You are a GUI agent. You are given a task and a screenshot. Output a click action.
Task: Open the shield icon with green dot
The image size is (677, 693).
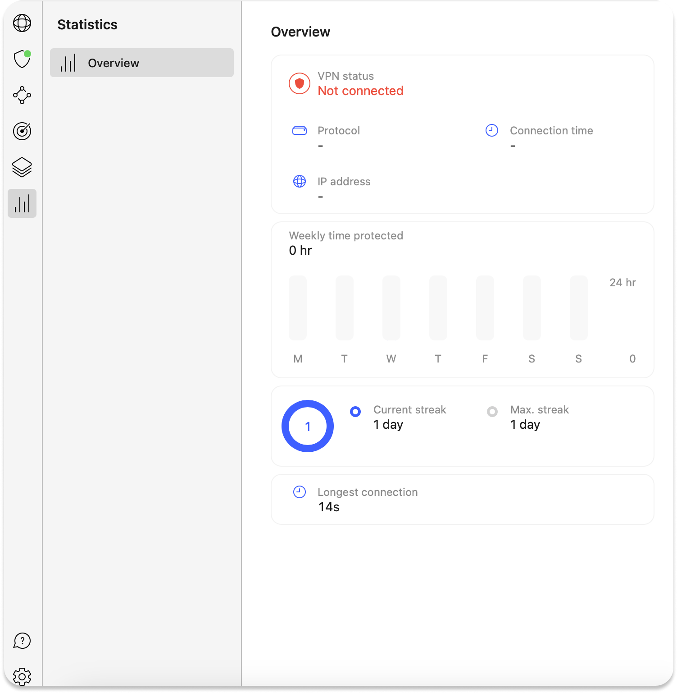[22, 59]
